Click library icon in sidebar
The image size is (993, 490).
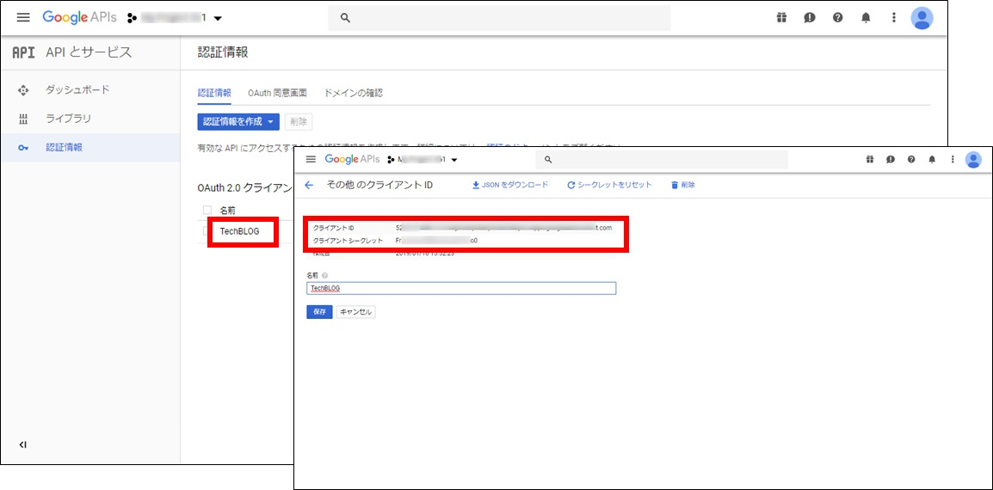point(23,119)
